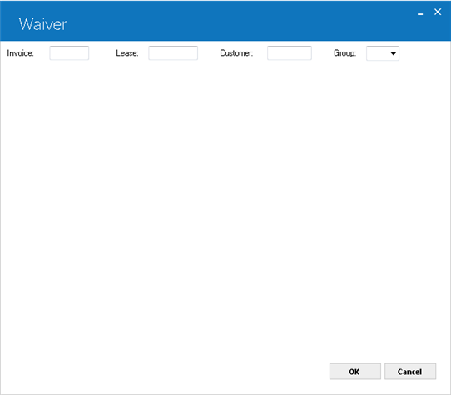
Task: Close the Waiver dialog with X
Action: pyautogui.click(x=438, y=12)
